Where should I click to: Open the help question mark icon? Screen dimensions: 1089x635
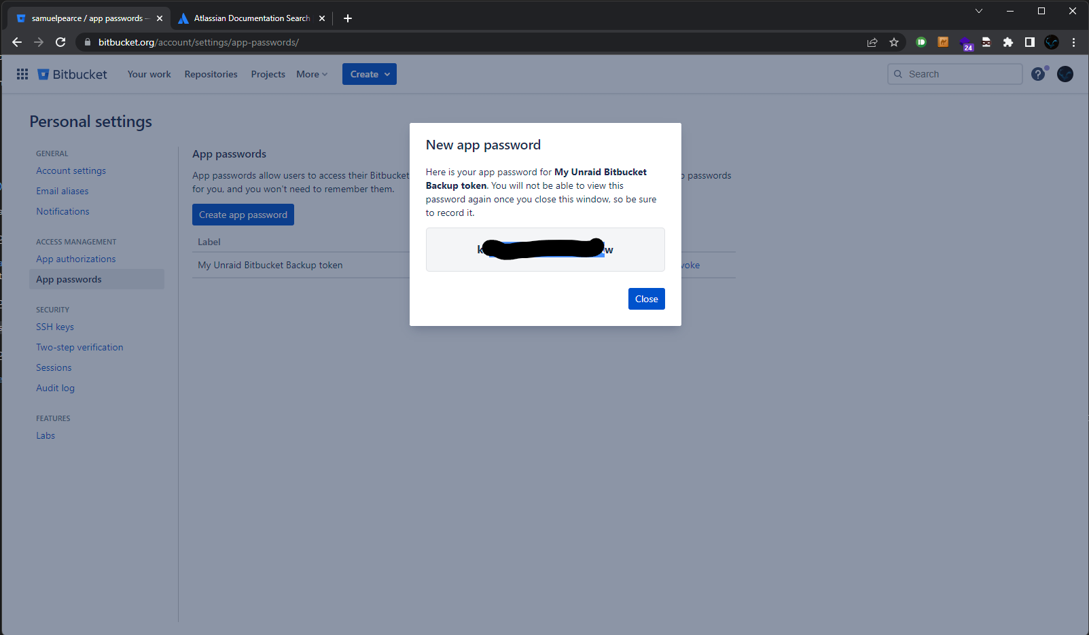pyautogui.click(x=1038, y=74)
